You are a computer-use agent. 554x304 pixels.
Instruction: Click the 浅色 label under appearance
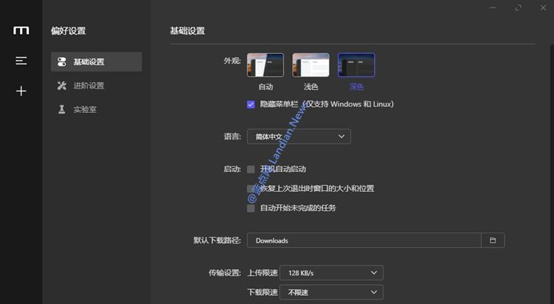pos(311,86)
